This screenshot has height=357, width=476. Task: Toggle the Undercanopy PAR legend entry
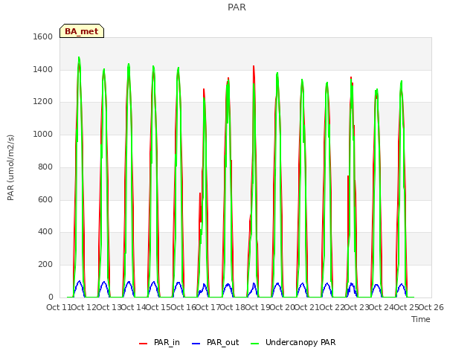click(293, 342)
